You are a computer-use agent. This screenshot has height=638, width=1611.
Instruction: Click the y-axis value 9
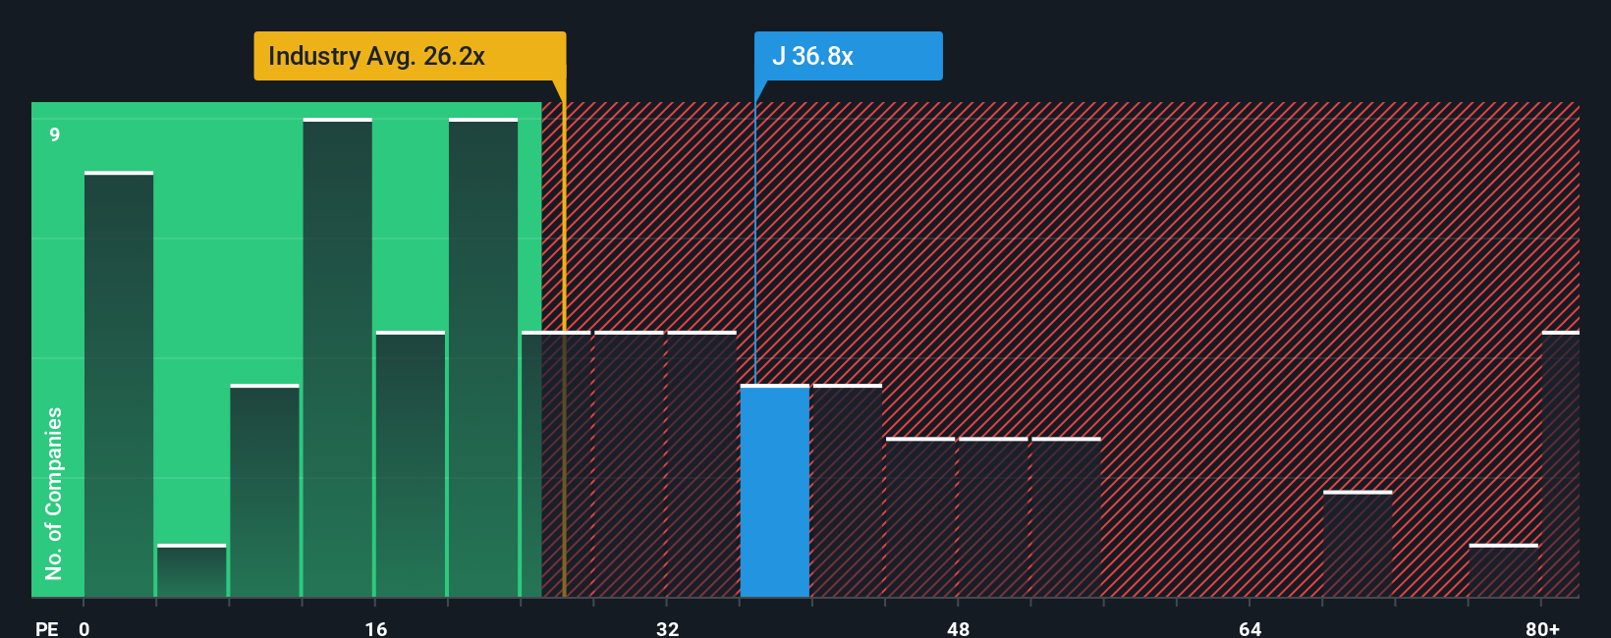pyautogui.click(x=55, y=134)
